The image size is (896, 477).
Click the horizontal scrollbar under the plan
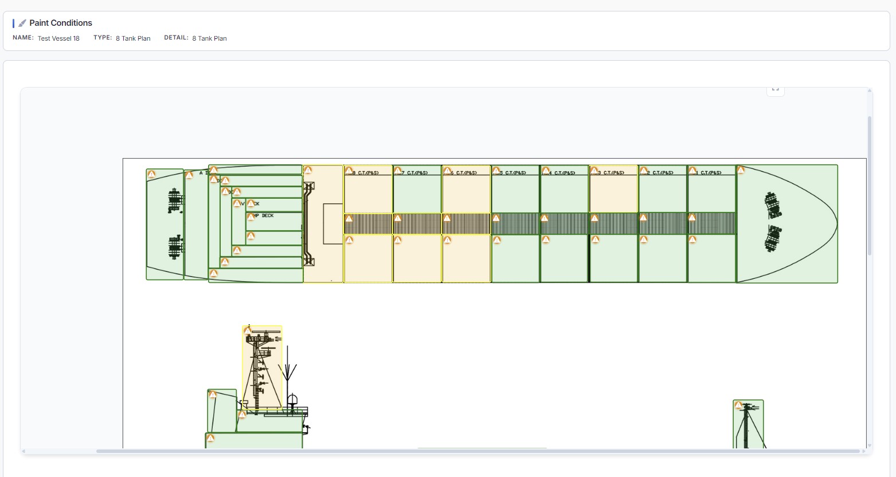click(x=477, y=451)
